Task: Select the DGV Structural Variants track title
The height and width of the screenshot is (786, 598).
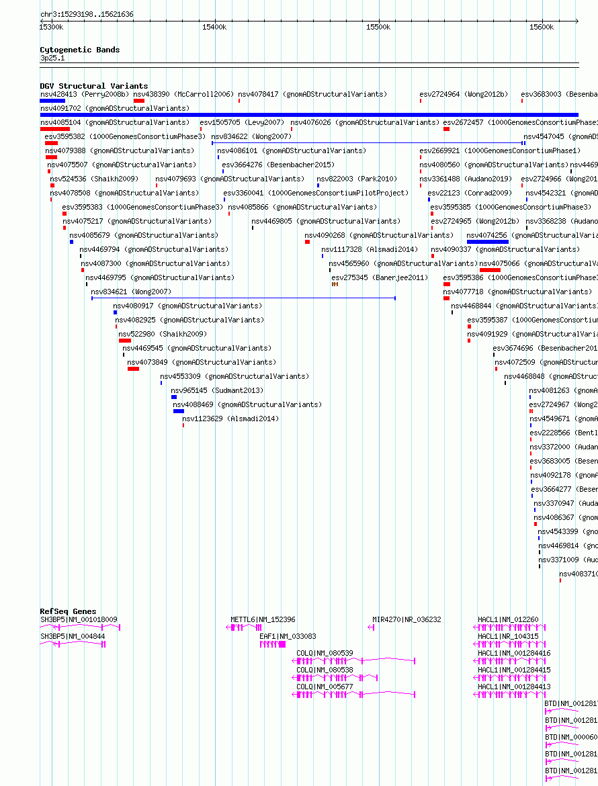Action: pos(94,86)
